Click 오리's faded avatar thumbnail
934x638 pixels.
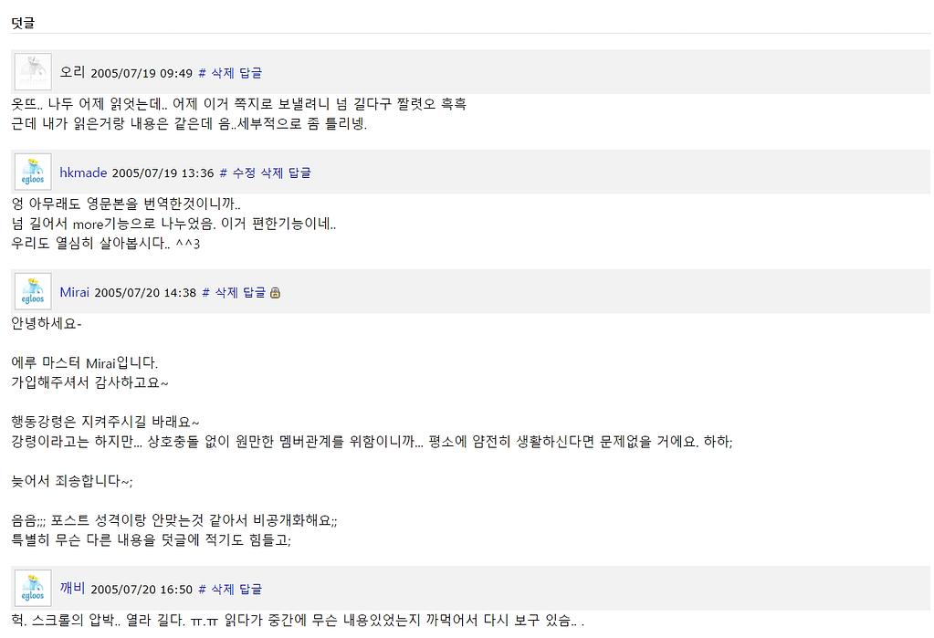point(33,72)
